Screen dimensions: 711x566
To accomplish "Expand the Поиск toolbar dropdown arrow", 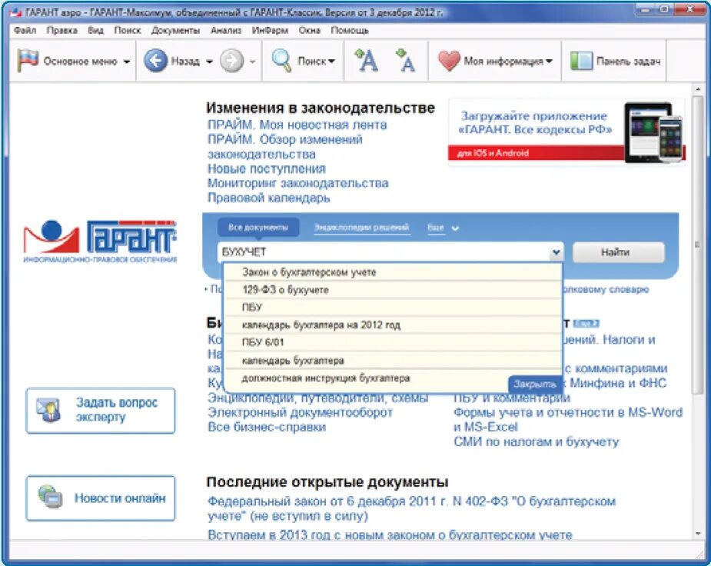I will 331,62.
